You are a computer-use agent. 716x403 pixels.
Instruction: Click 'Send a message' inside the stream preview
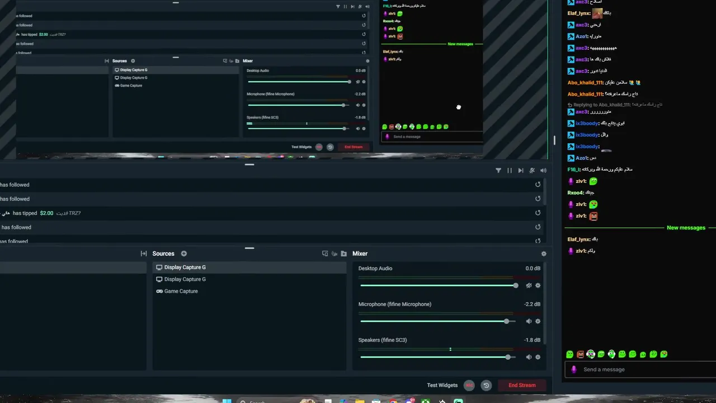(431, 137)
